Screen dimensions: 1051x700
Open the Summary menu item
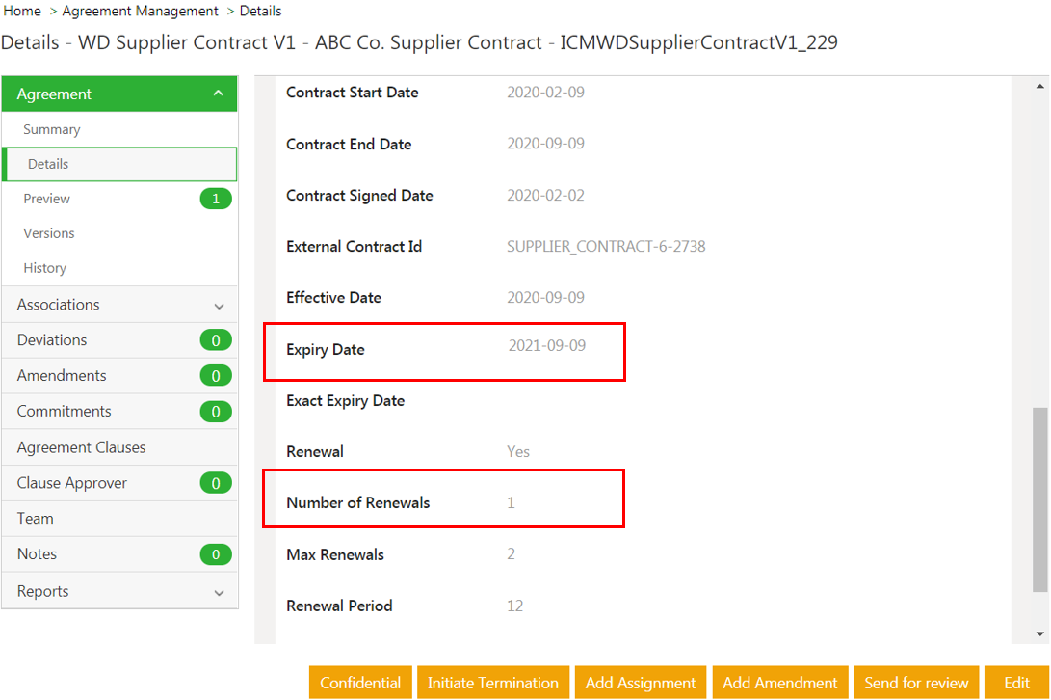pyautogui.click(x=52, y=129)
